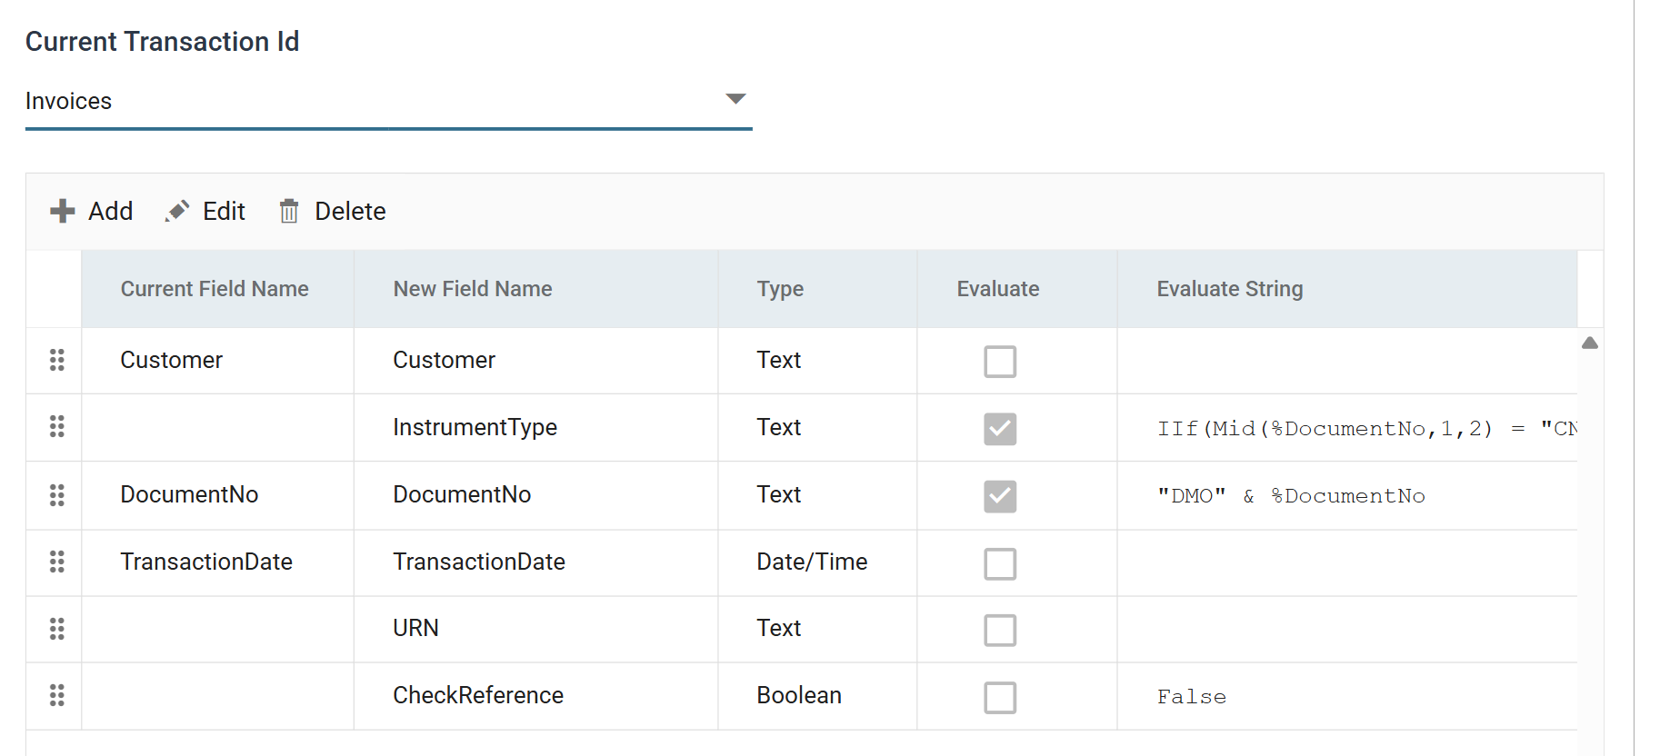Click the Type column header
This screenshot has width=1660, height=756.
coord(817,289)
